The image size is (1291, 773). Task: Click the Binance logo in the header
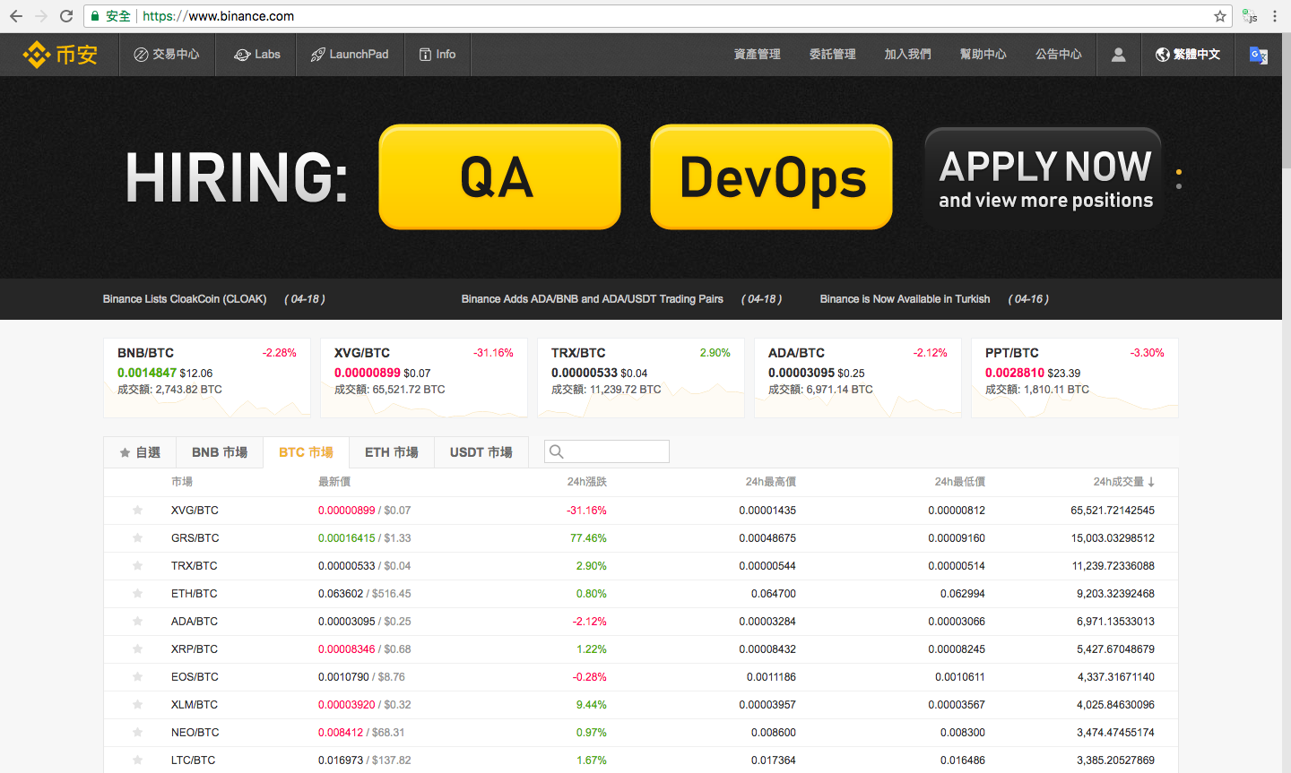point(60,55)
